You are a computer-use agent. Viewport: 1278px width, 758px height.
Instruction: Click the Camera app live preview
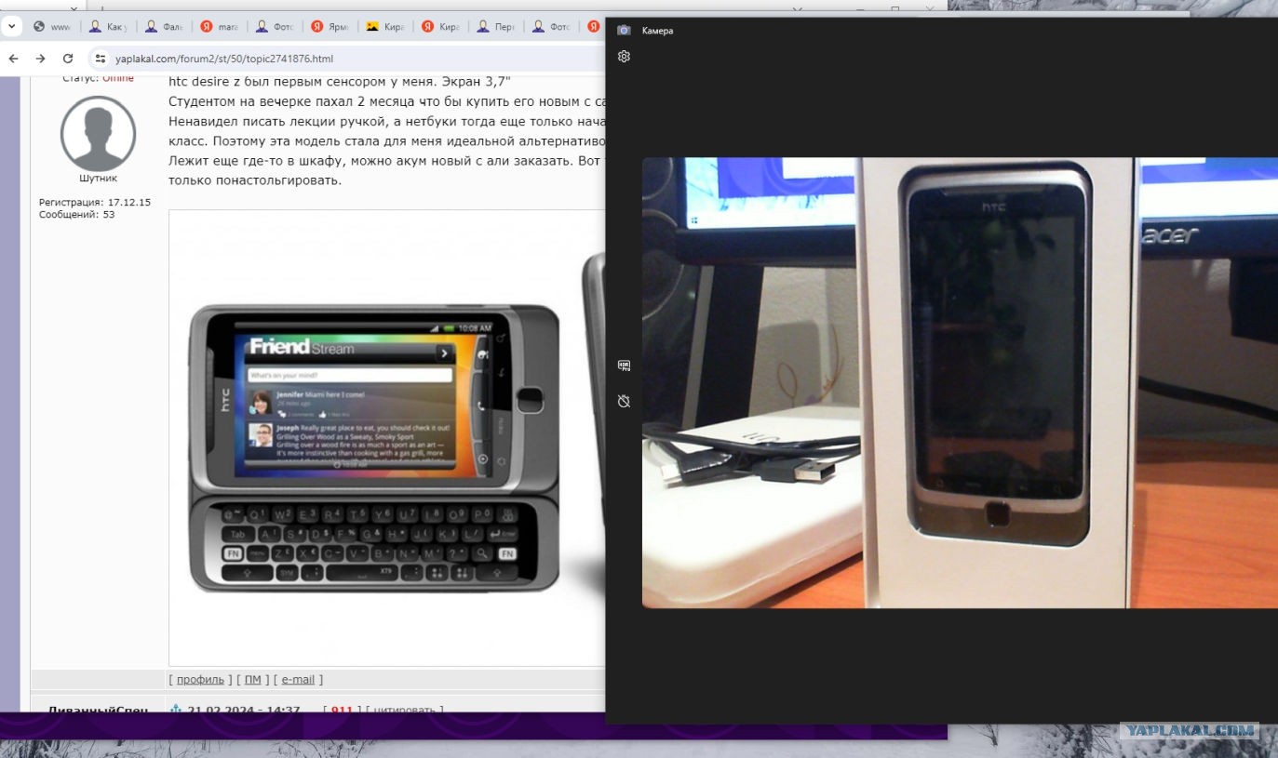[x=960, y=382]
